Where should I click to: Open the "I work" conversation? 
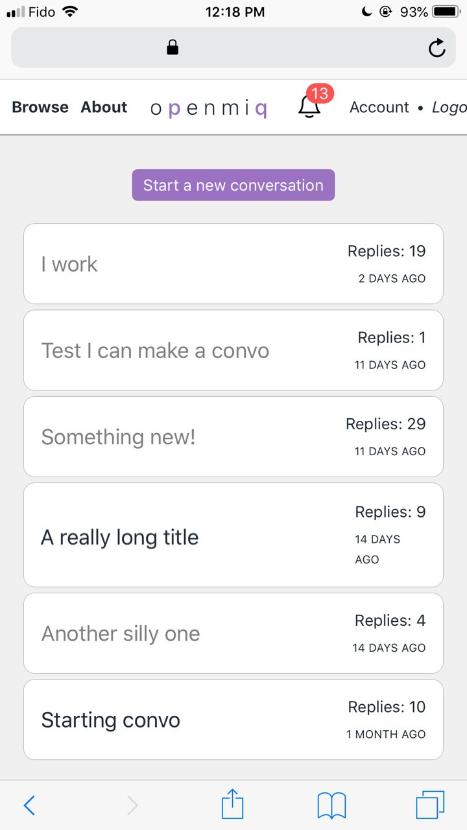pos(69,264)
